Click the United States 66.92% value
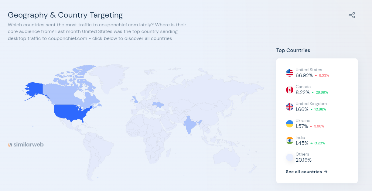Image resolution: width=372 pixels, height=191 pixels. pos(304,75)
